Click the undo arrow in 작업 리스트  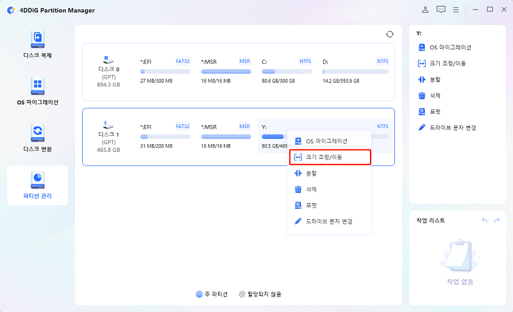484,220
